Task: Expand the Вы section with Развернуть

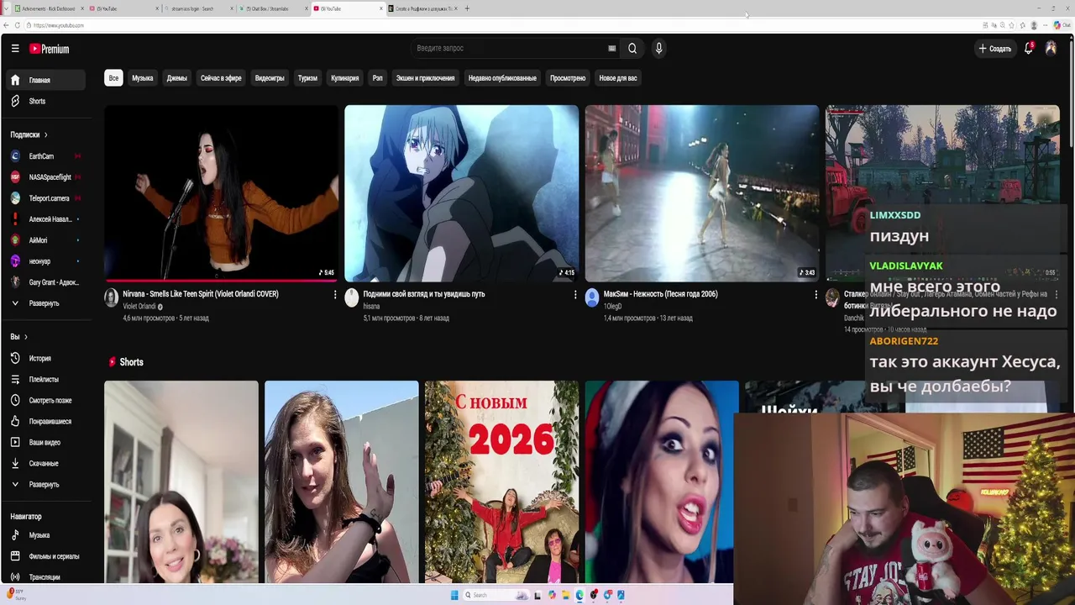Action: (47, 485)
